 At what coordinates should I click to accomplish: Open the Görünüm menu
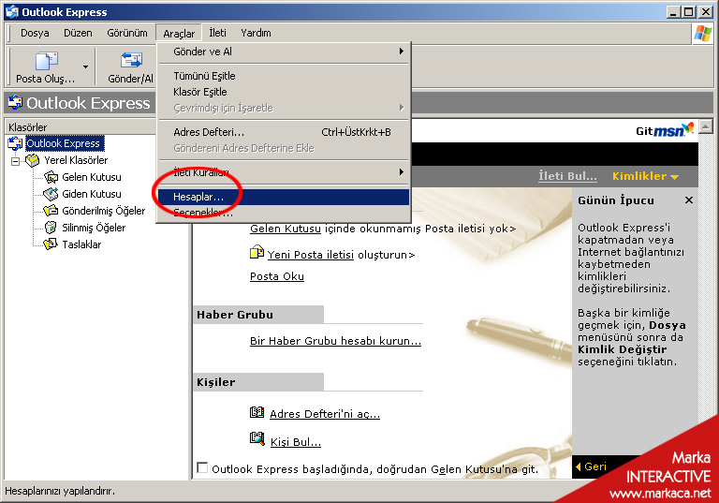pyautogui.click(x=127, y=33)
